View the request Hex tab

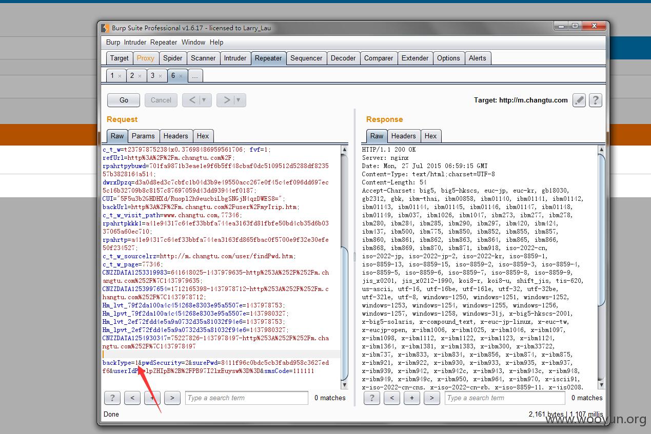click(203, 136)
